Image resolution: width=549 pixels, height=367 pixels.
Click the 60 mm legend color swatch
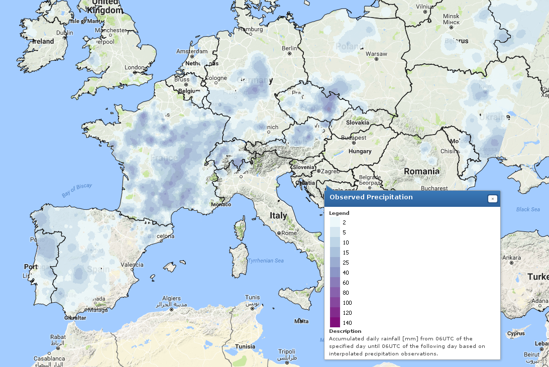click(335, 282)
